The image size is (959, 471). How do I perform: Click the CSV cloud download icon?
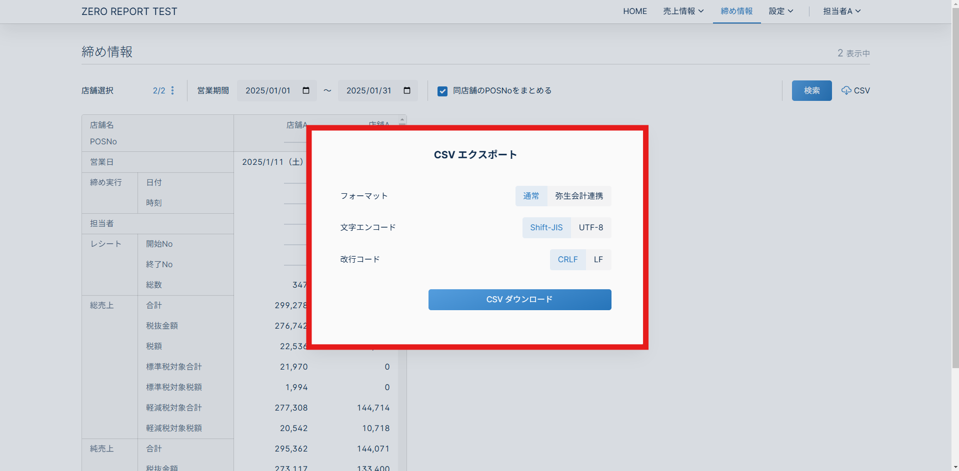(846, 90)
